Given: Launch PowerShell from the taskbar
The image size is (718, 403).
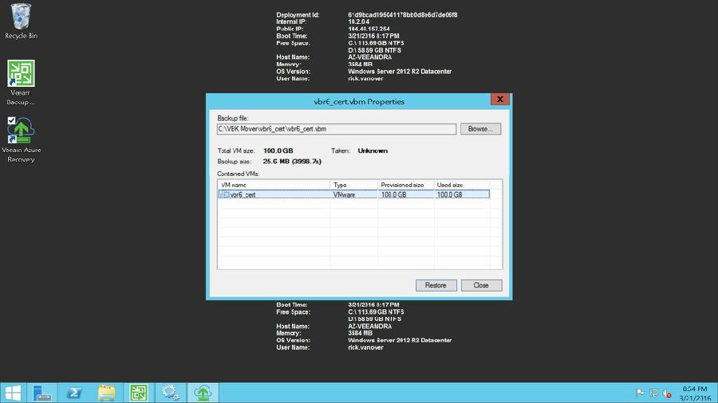Looking at the screenshot, I should (x=74, y=393).
